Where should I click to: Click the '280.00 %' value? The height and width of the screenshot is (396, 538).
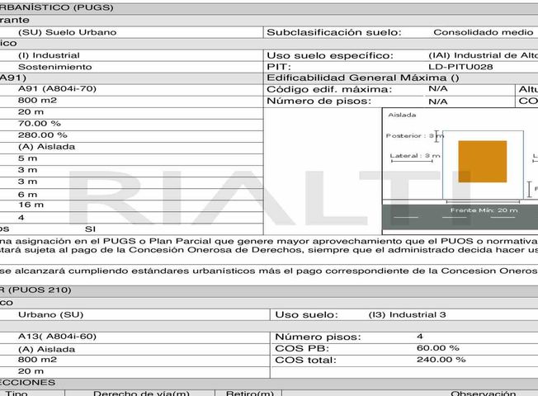click(43, 135)
